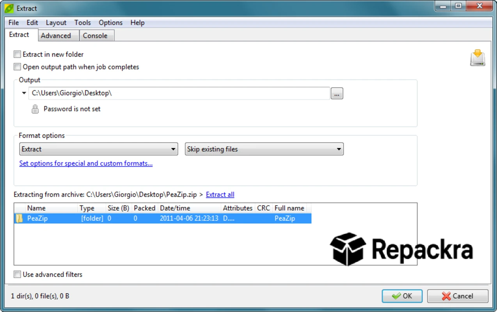
Task: Sort by the Packed column header
Action: (145, 208)
